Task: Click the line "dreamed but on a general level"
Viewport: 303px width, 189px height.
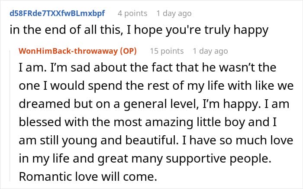Action: coord(154,104)
